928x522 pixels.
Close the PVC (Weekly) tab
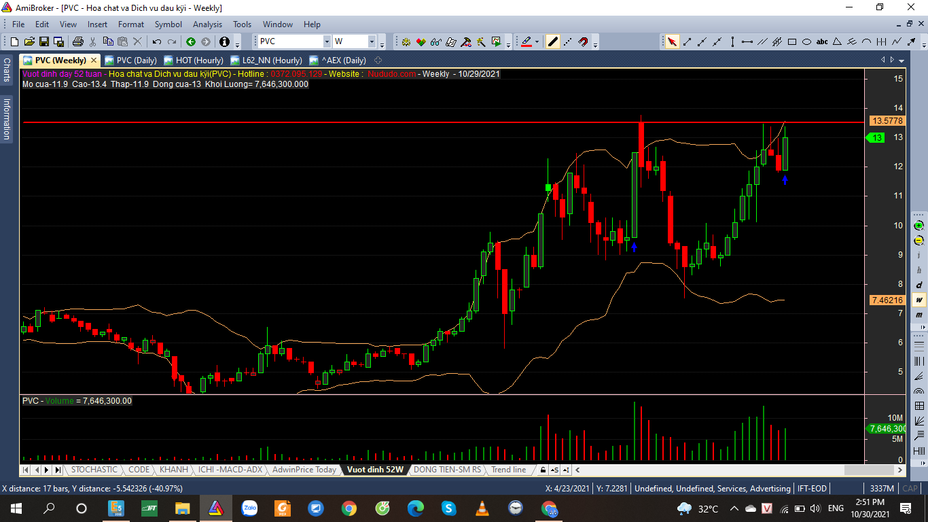coord(94,60)
